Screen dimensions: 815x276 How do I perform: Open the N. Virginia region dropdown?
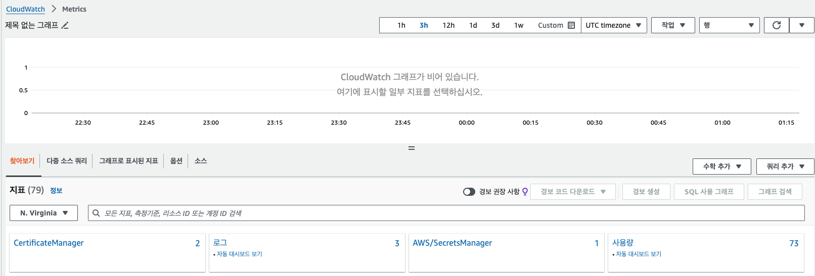(x=43, y=213)
